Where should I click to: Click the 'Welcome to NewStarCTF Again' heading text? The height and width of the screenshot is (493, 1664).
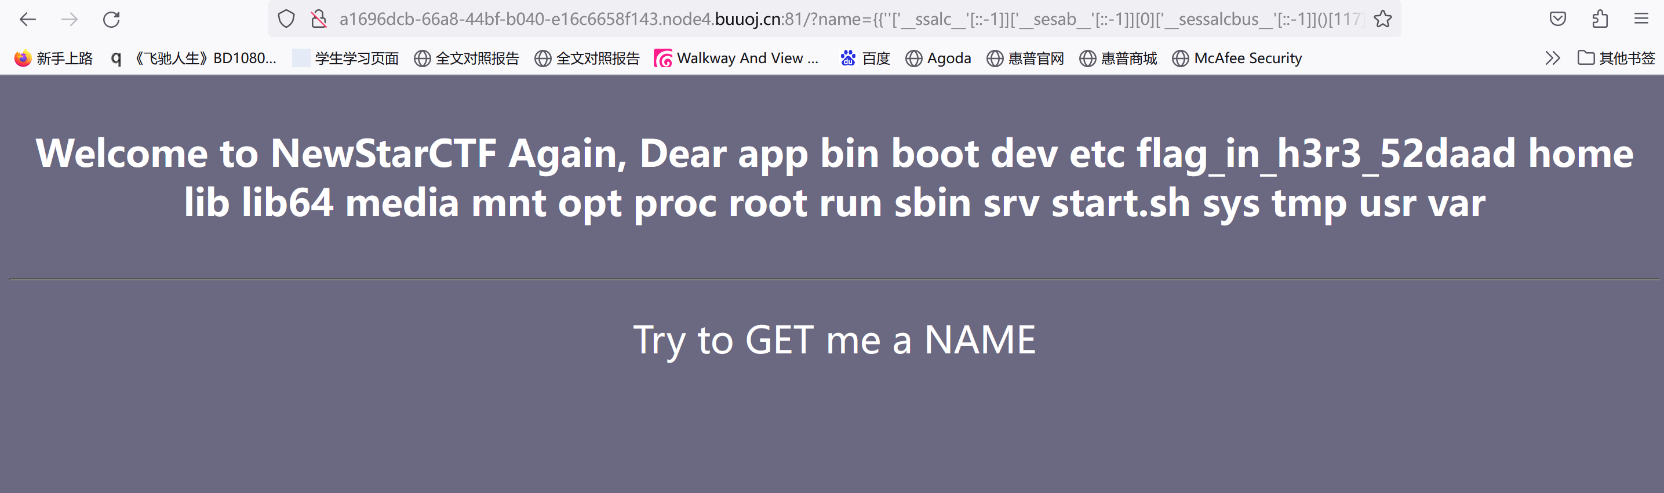(332, 154)
